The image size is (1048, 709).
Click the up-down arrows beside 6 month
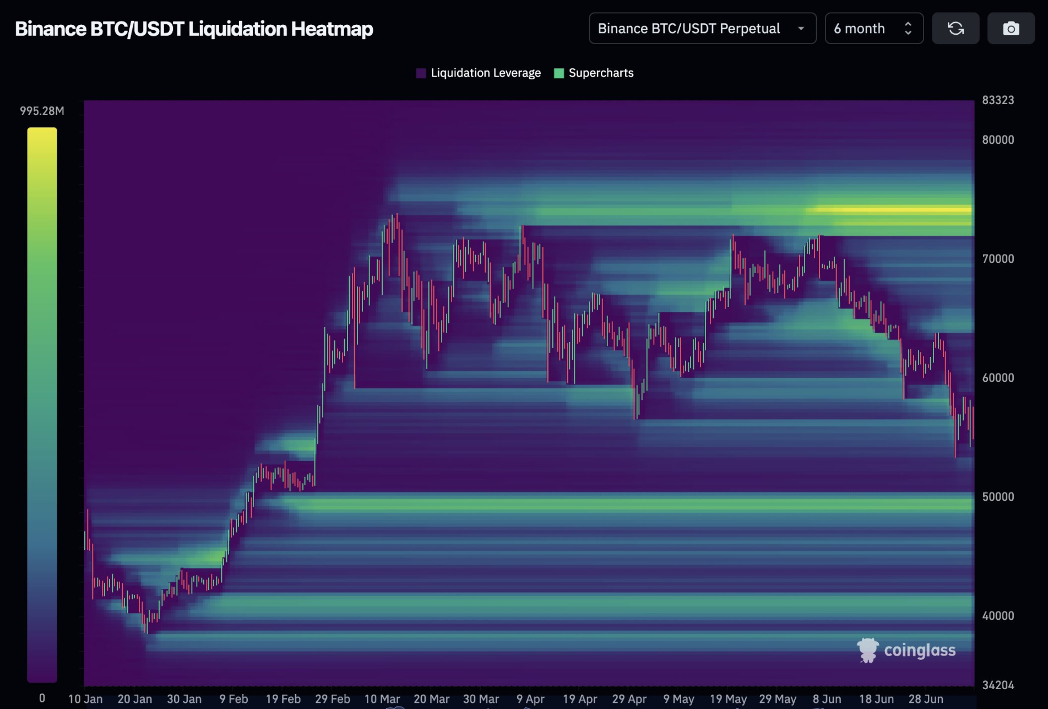click(908, 29)
